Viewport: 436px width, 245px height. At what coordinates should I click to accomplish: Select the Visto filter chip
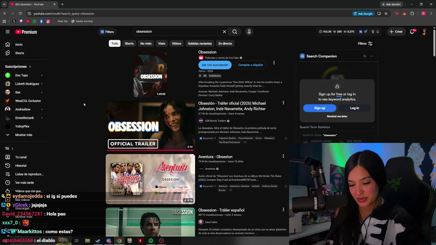tap(161, 44)
